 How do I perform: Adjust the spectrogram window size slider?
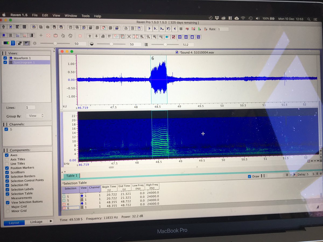coord(165,45)
